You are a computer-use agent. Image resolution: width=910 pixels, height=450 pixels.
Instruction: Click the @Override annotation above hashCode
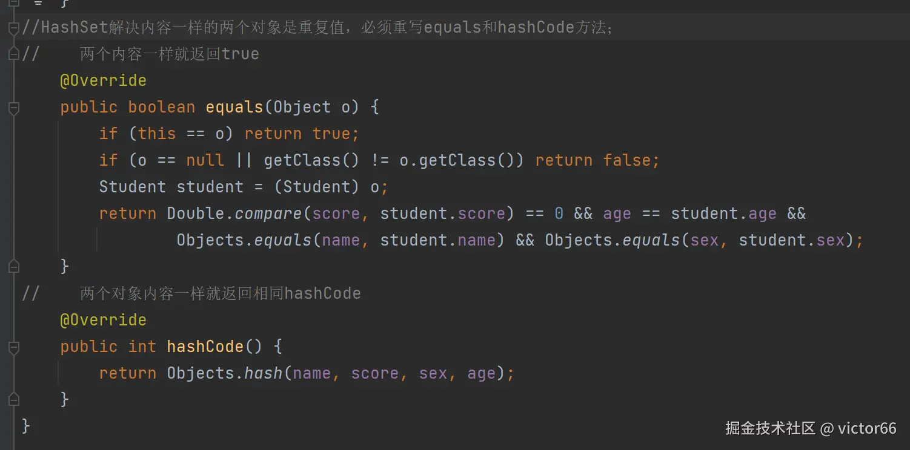click(103, 320)
